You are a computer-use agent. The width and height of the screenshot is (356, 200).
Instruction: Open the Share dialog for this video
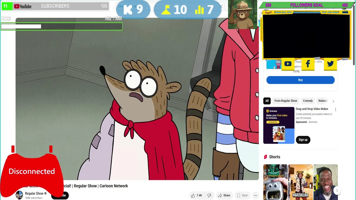tap(224, 195)
